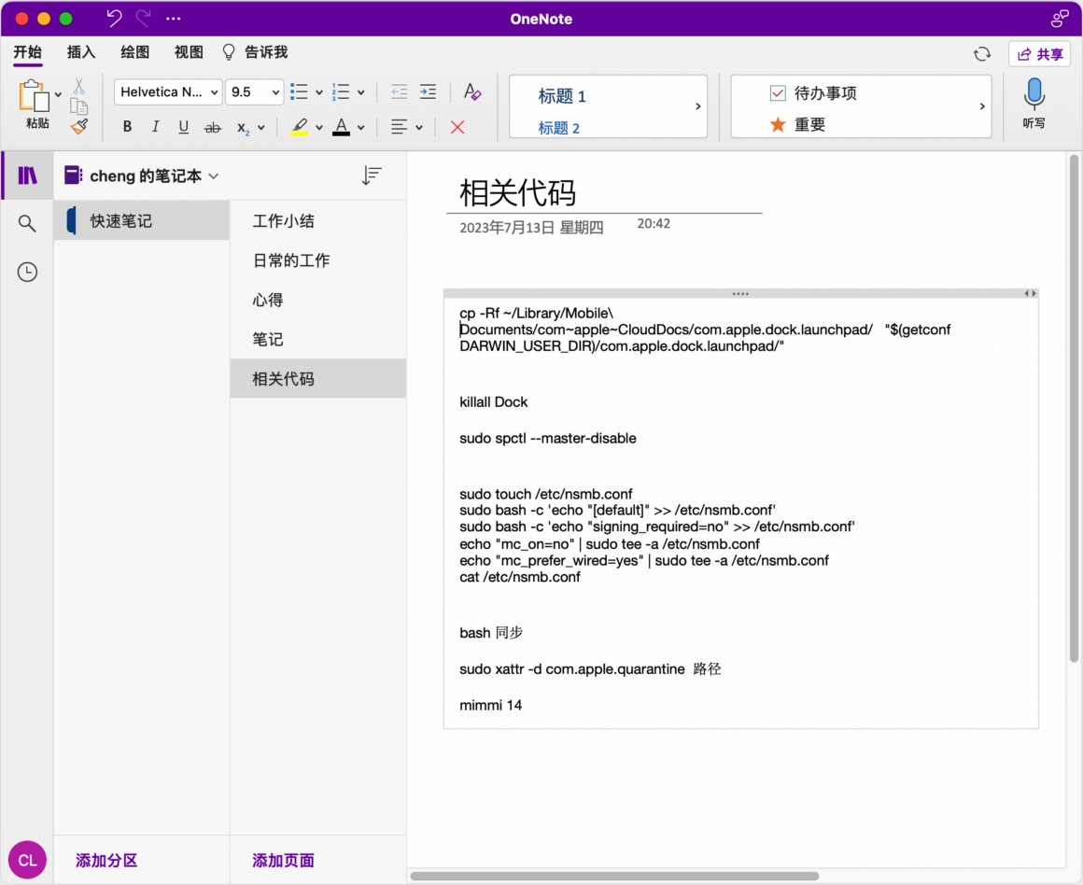The height and width of the screenshot is (885, 1083).
Task: Apply a numbered list
Action: pyautogui.click(x=341, y=91)
